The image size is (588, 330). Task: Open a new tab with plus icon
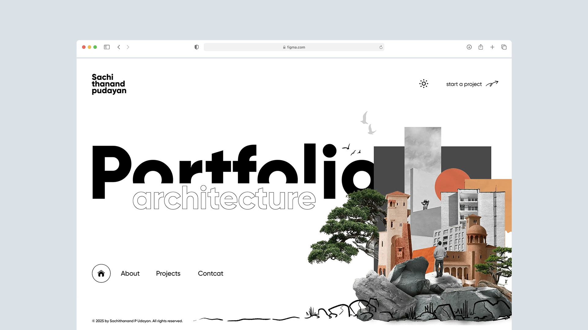pos(492,47)
